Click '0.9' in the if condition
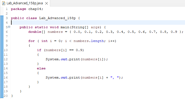 pos(79,50)
